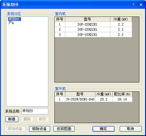Select indoor unit row 2 number cell
Image resolution: width=146 pixels, height=136 pixels.
(x=60, y=29)
